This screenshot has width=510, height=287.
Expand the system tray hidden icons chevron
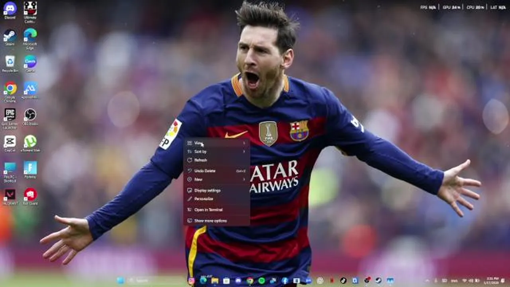[x=427, y=281]
